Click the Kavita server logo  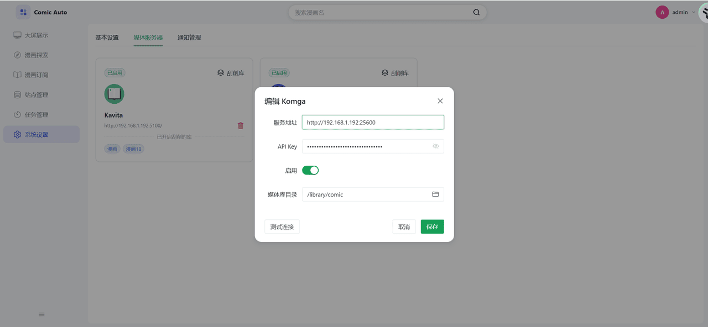[114, 94]
